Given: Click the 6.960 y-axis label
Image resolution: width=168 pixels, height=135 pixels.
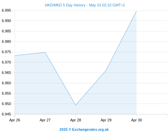Looking at the screenshot, I should (x=6, y=83).
